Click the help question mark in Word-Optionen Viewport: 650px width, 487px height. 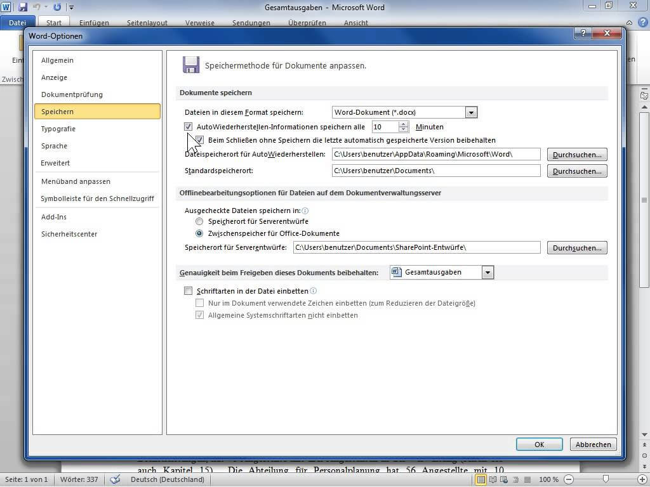tap(583, 33)
